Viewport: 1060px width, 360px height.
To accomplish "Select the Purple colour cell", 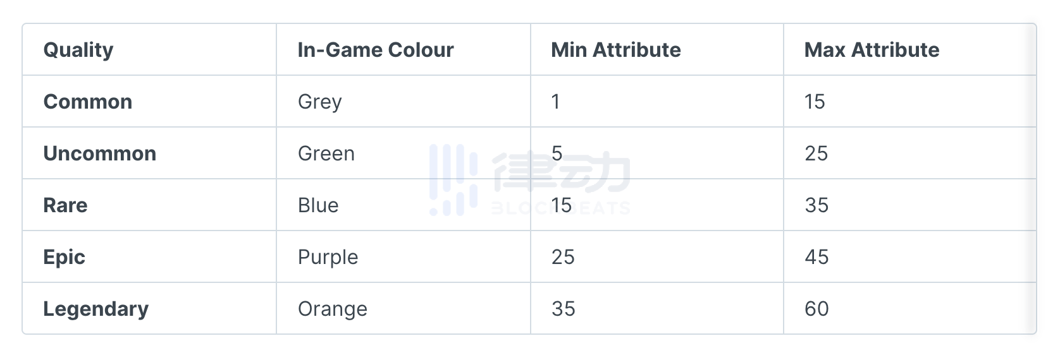I will 328,257.
